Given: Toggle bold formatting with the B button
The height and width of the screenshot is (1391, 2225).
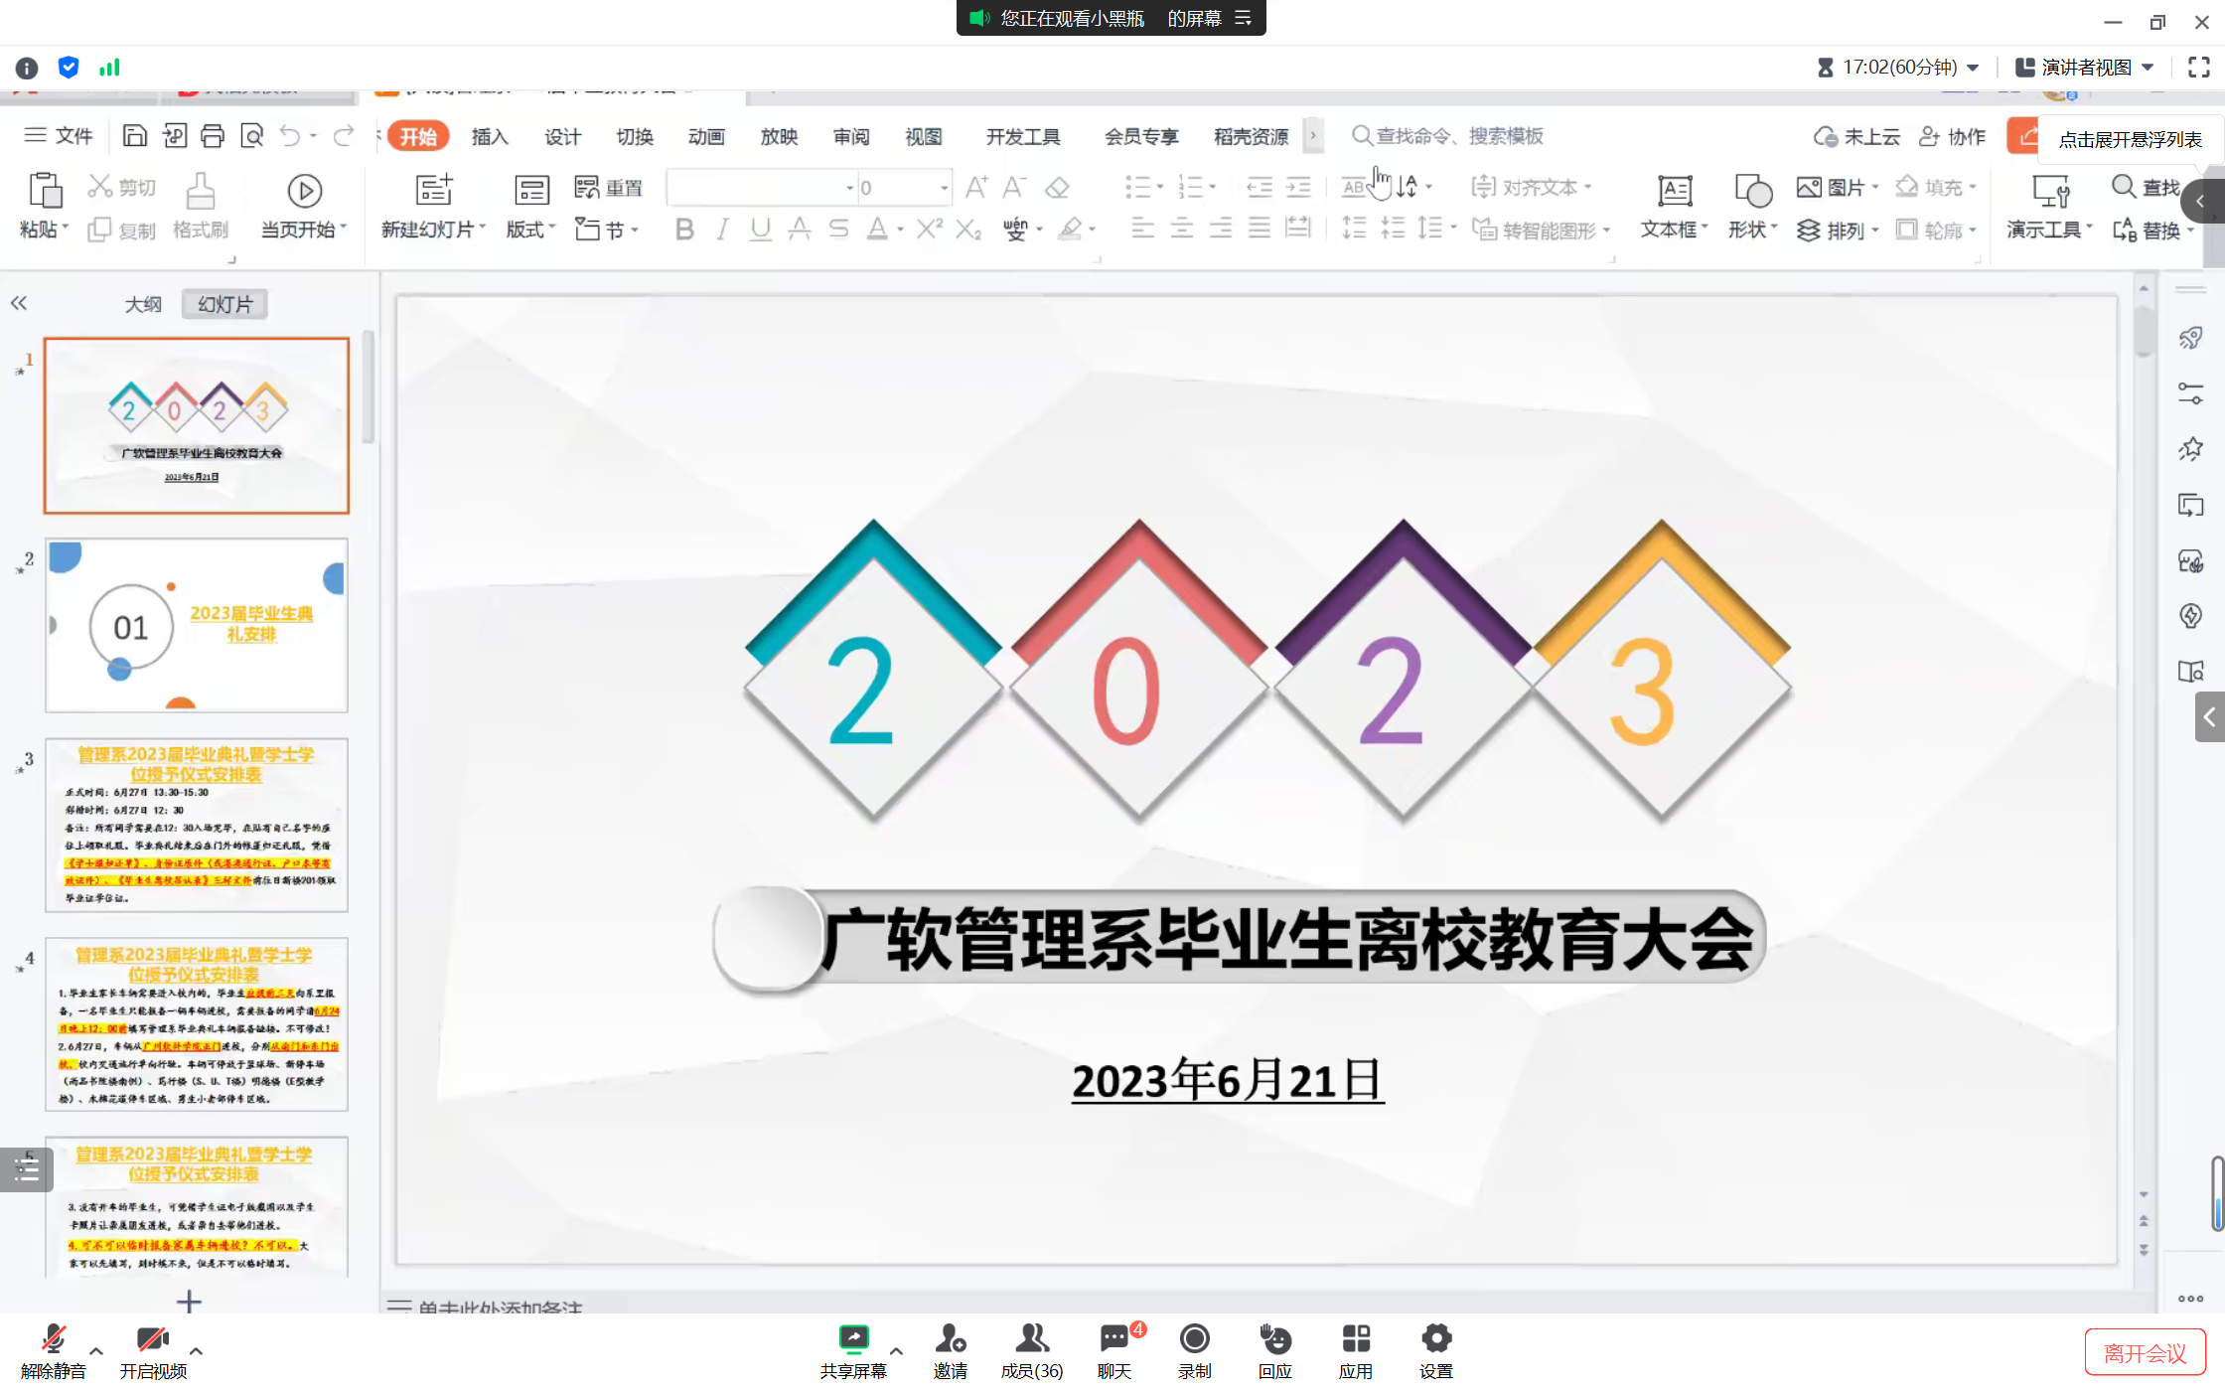Looking at the screenshot, I should (x=684, y=230).
